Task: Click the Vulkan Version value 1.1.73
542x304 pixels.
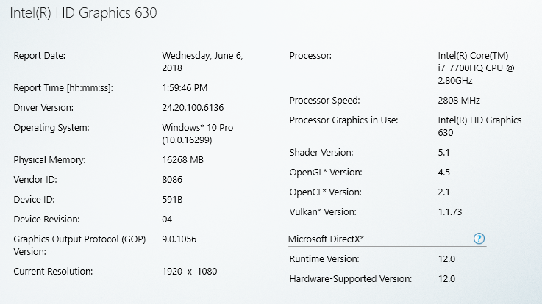Action: tap(450, 212)
